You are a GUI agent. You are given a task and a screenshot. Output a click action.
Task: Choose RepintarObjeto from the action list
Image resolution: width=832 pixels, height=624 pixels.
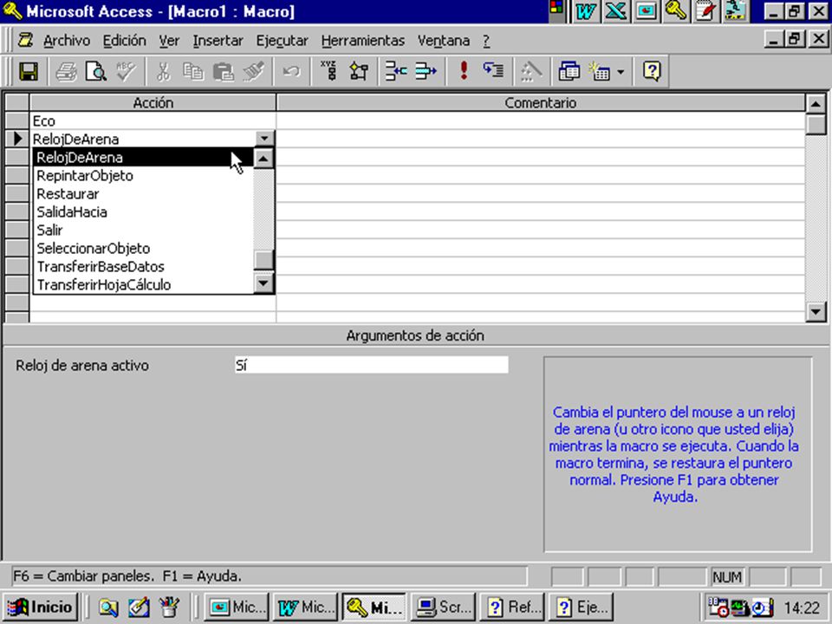[x=143, y=176]
